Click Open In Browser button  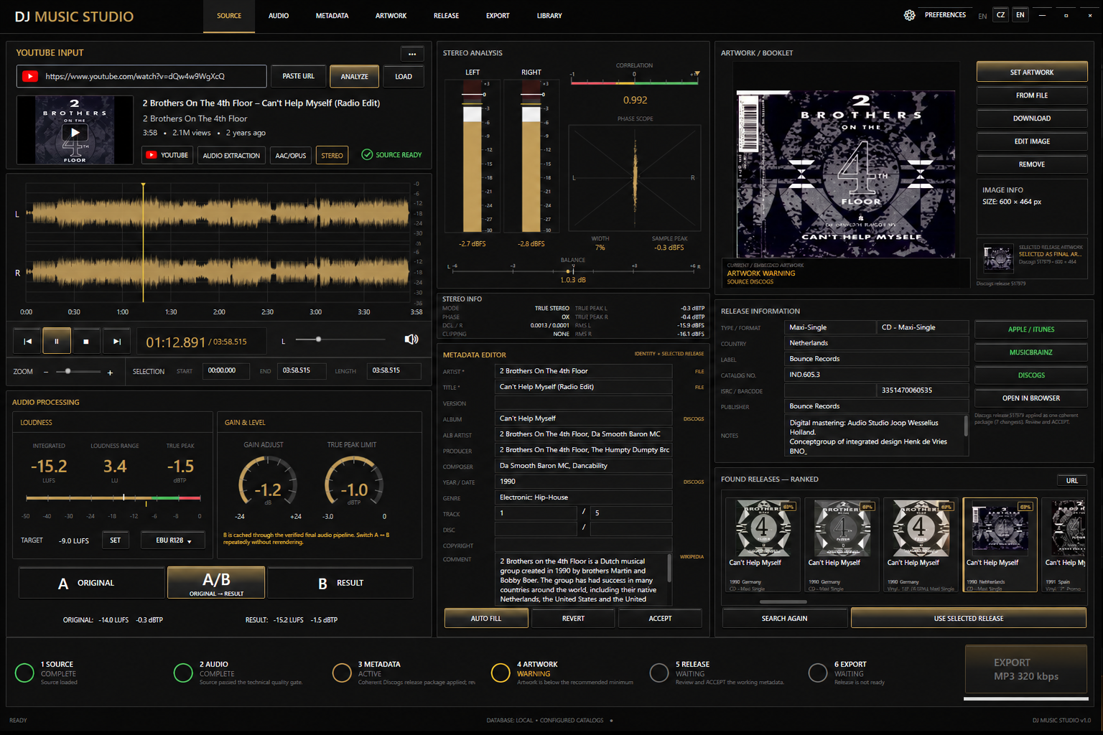(x=1030, y=398)
